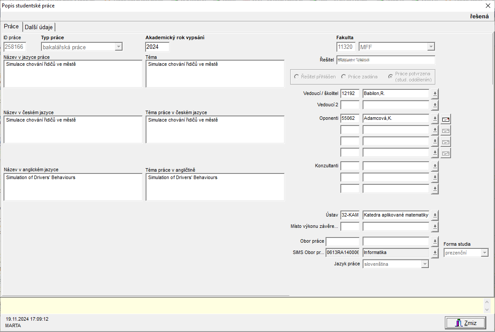
Task: Click the lookup icon next to Adamcová,K. opponent
Action: tap(435, 119)
